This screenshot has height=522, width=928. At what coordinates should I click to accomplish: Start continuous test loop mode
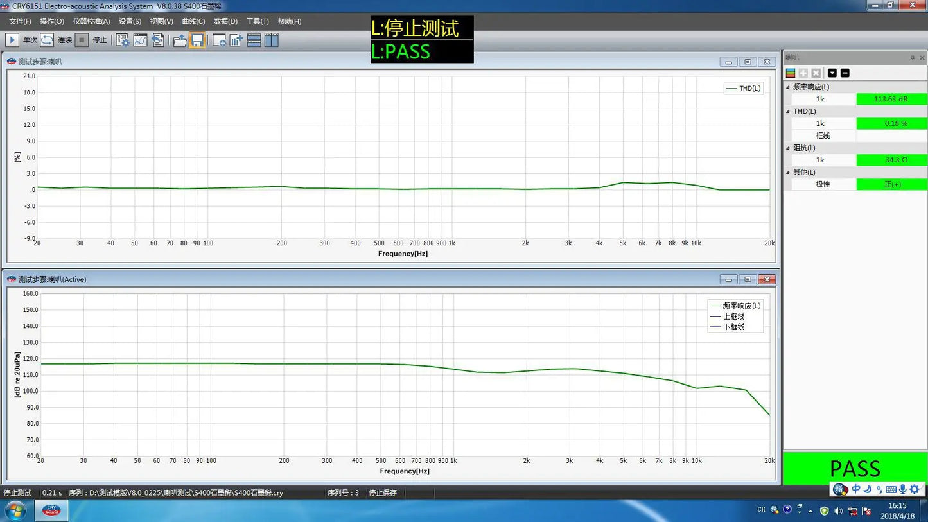click(x=48, y=40)
